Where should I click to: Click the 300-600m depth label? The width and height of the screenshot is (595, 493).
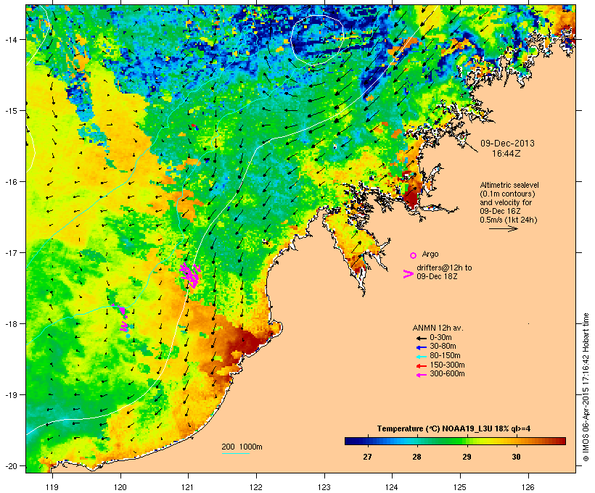[447, 374]
